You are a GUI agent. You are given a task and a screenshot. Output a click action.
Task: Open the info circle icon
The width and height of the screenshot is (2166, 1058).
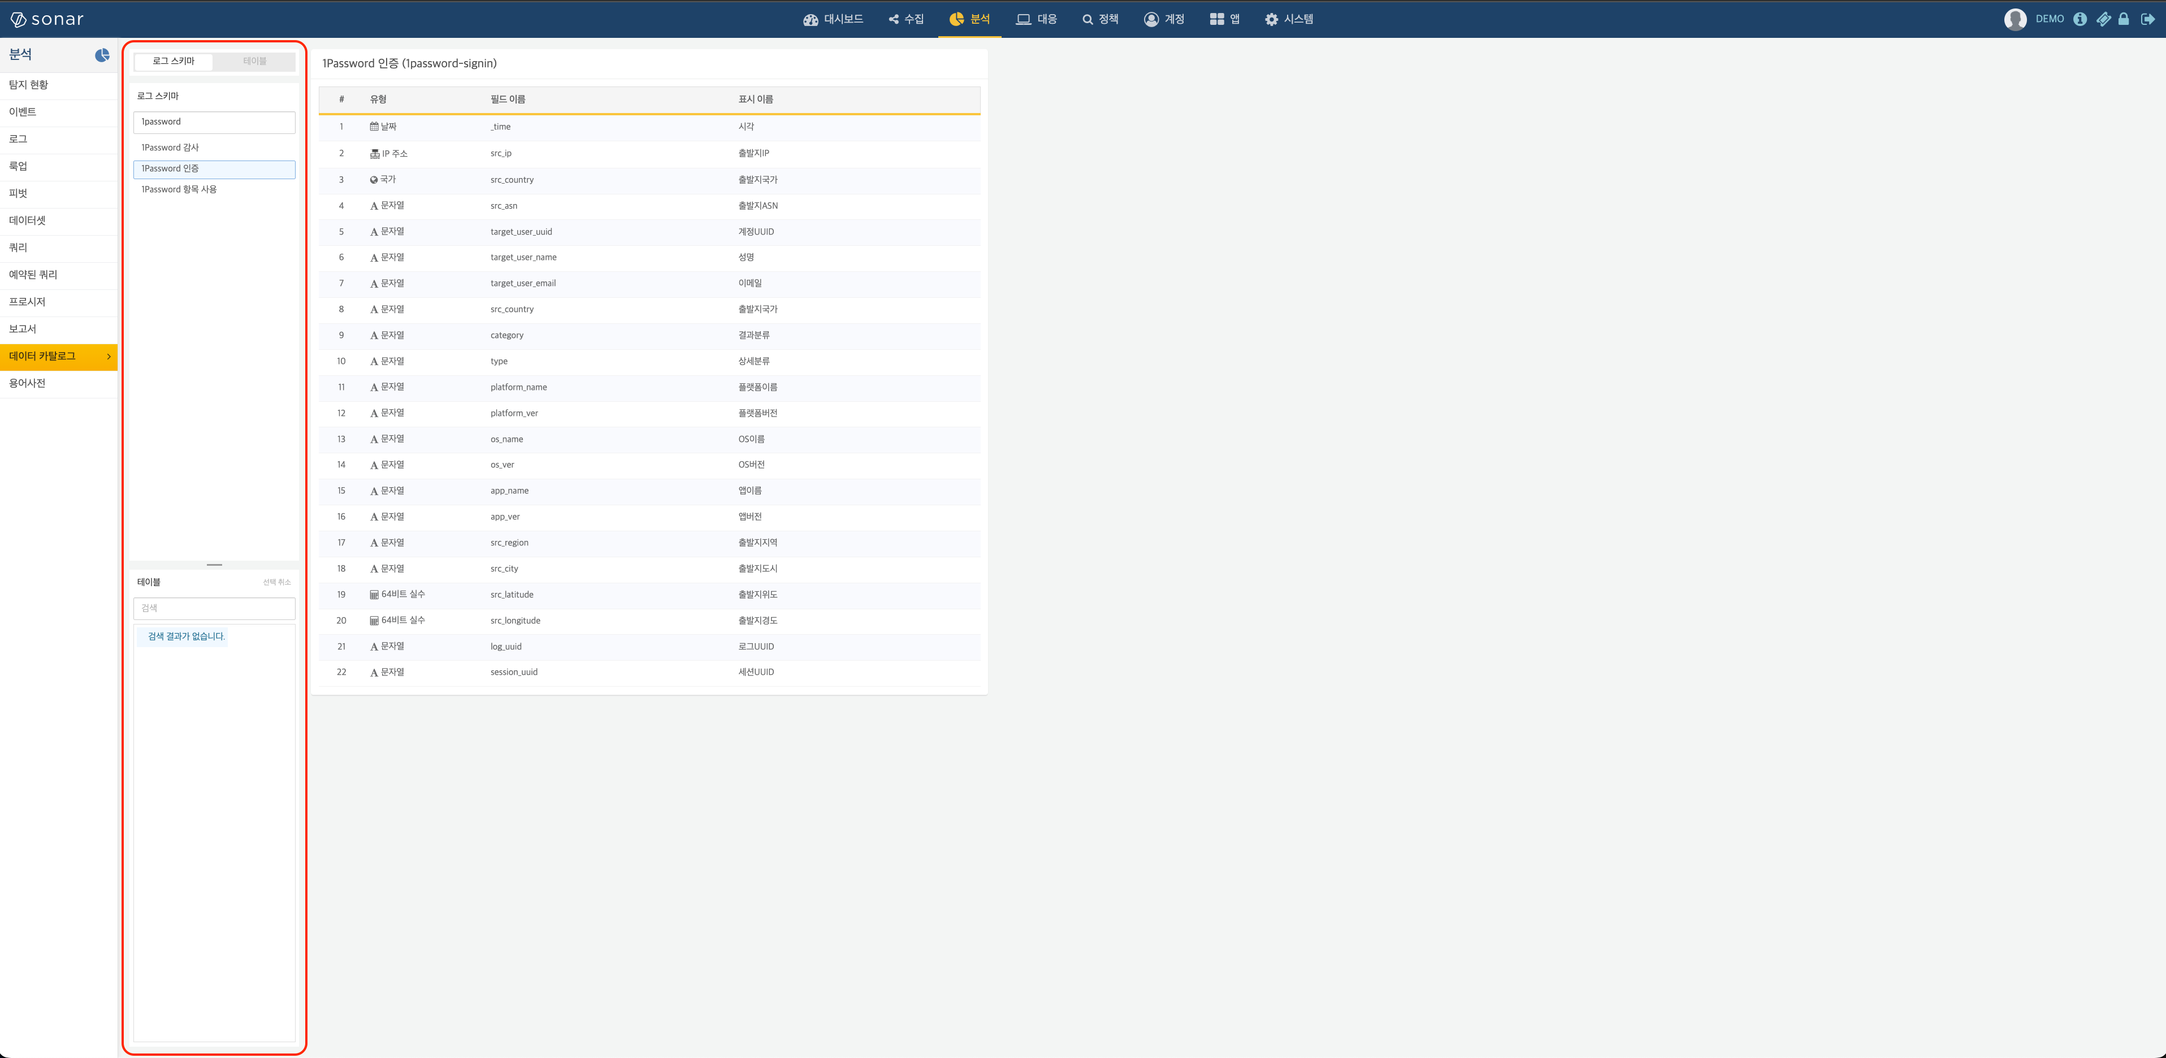click(x=2080, y=19)
